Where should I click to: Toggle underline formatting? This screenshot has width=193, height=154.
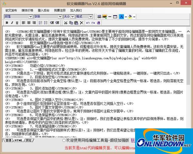coord(17,23)
